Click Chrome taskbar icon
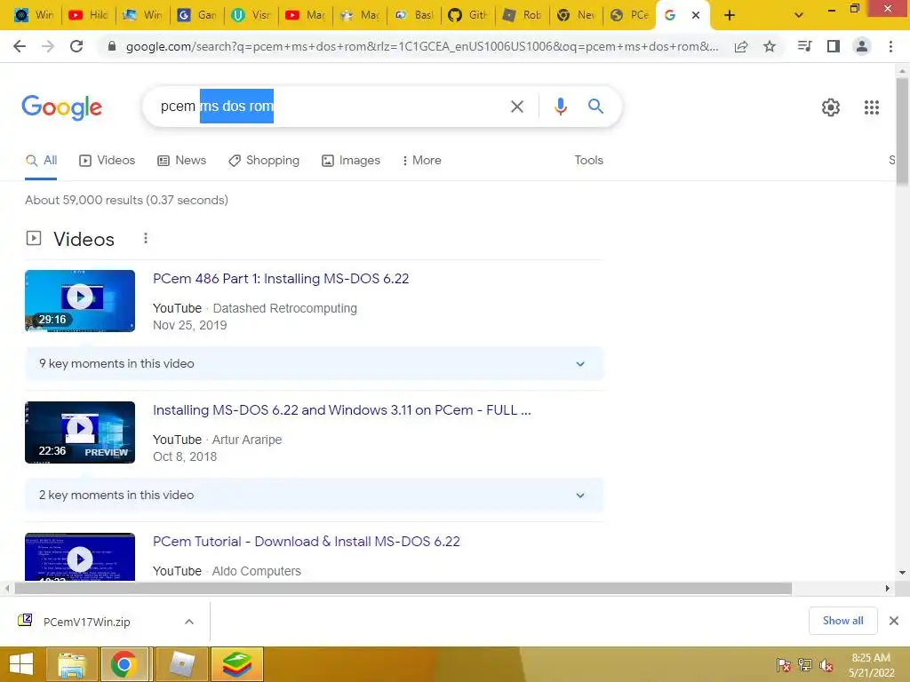This screenshot has width=910, height=682. pyautogui.click(x=124, y=664)
